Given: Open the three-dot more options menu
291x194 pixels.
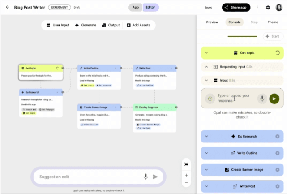Looking at the screenshot, I should point(257,7).
